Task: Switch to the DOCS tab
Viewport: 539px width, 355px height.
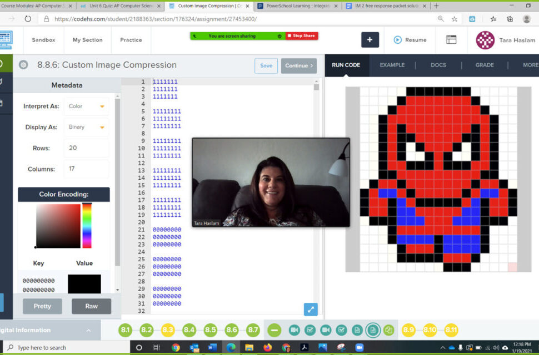Action: (x=438, y=65)
